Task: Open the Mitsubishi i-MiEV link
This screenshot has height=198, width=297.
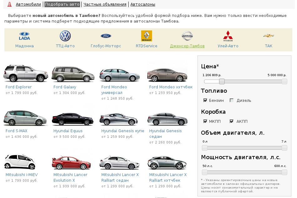Action: 22,175
